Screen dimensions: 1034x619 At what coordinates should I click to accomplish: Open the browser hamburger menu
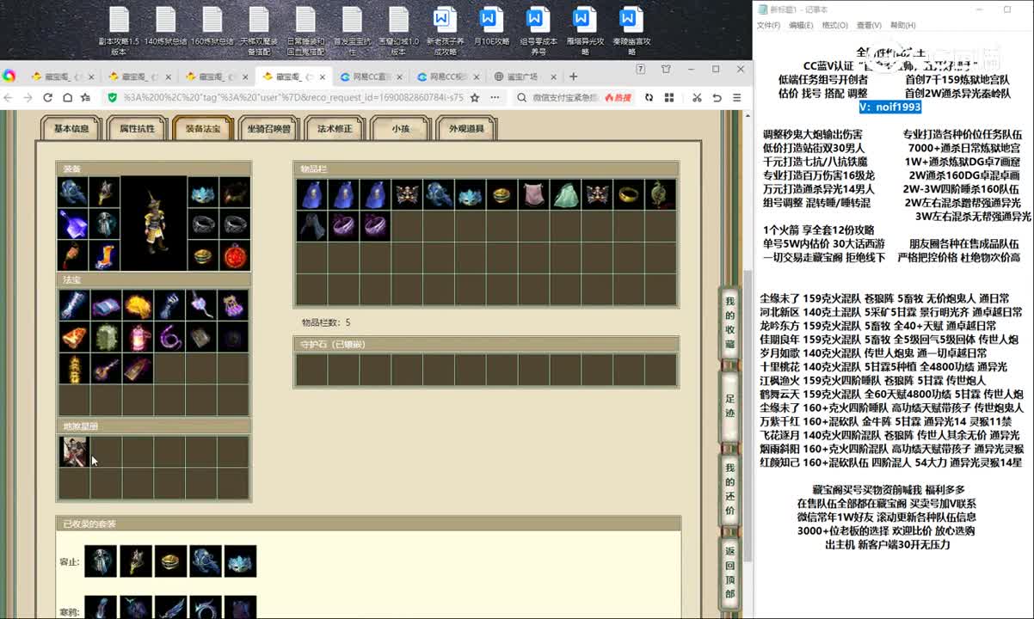tap(736, 98)
